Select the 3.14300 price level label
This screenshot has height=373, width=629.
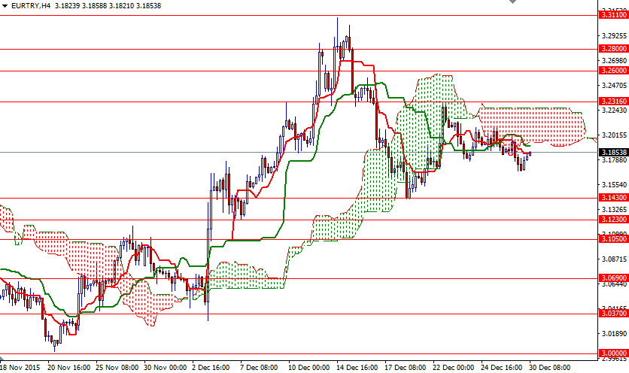tap(613, 197)
